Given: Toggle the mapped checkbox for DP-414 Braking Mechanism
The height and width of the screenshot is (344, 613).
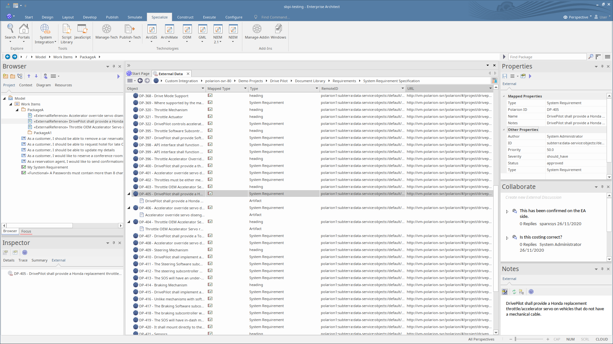Looking at the screenshot, I should point(210,284).
